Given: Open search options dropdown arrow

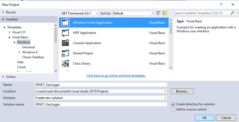Looking at the screenshot, I should pos(236,13).
